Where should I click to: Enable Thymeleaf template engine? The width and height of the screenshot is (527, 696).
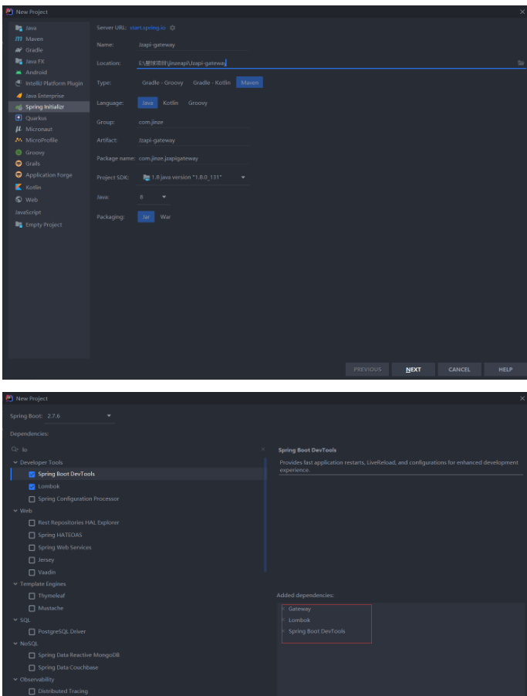[32, 596]
